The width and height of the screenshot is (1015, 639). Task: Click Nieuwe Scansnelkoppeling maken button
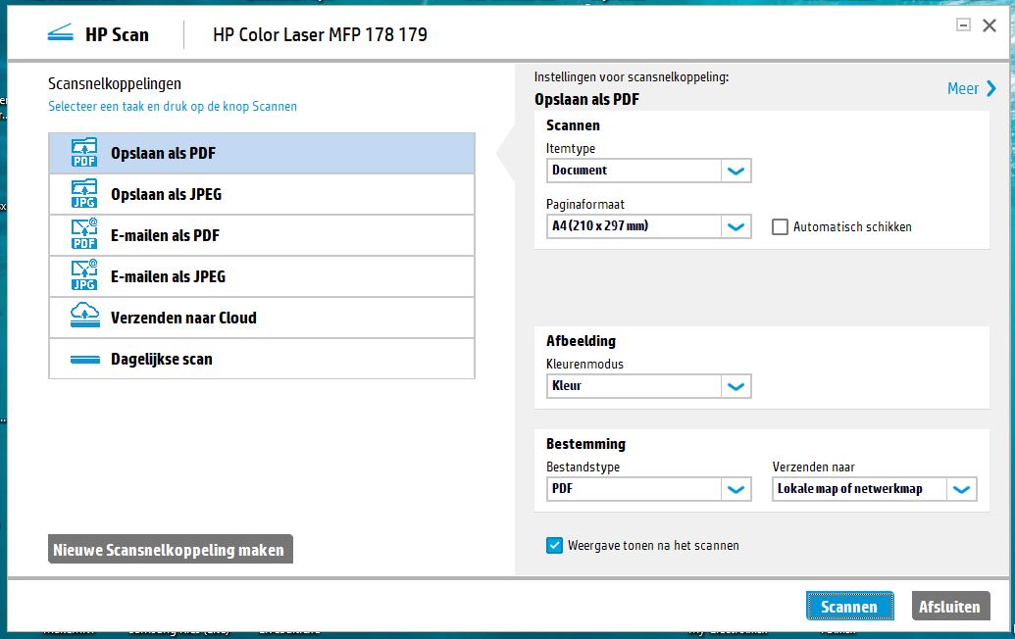[x=170, y=550]
